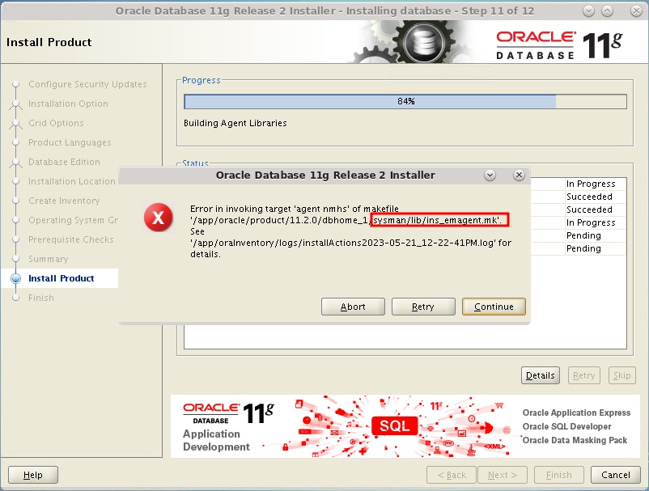Select Install Product step in sidebar
Screen dimensions: 649x491
61,278
